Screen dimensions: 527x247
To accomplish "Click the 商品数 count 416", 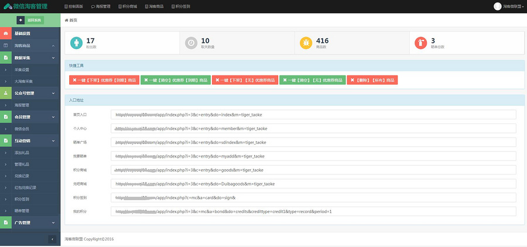I will pyautogui.click(x=322, y=40).
